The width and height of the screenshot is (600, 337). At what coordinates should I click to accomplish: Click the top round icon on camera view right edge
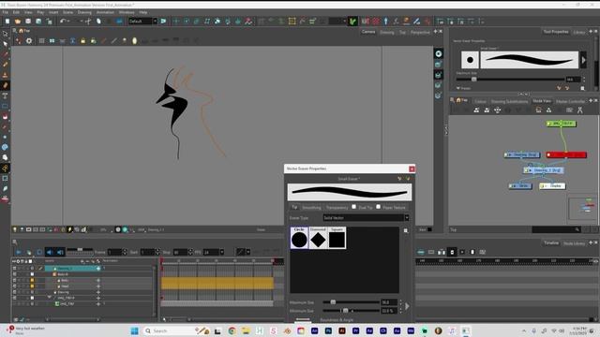[439, 53]
